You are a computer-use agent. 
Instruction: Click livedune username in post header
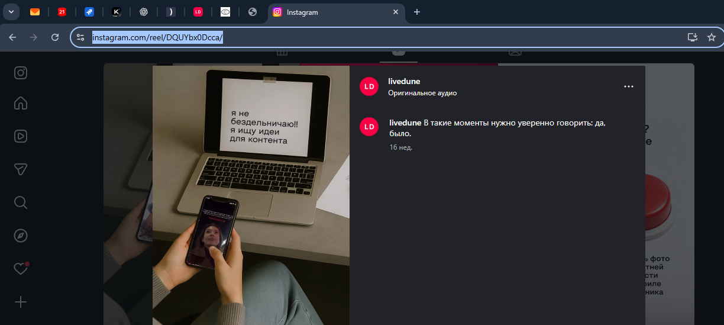(404, 81)
